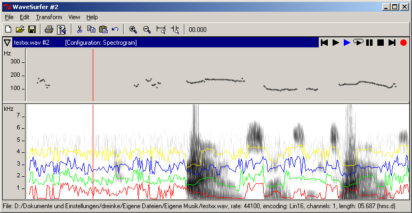This screenshot has height=213, width=412.
Task: Zoom to selection toolbar icon
Action: coord(161,29)
